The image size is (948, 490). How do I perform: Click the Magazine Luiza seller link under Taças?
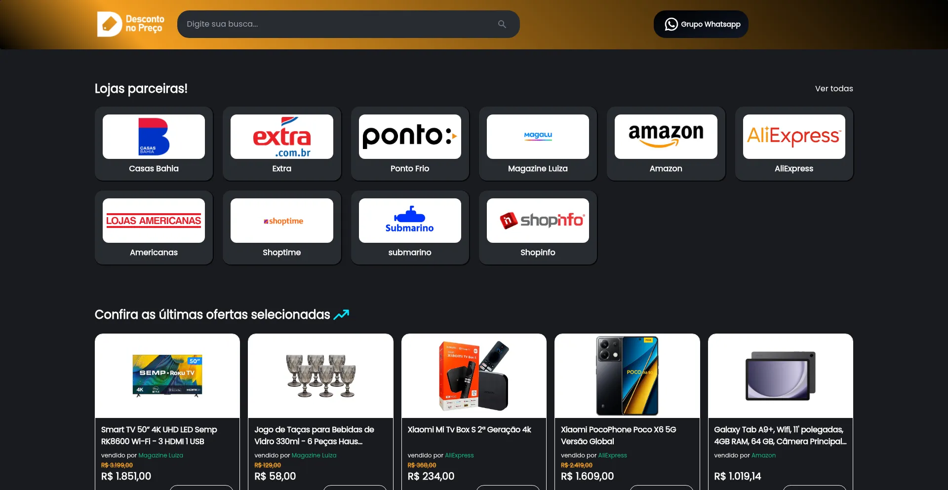[x=314, y=455]
